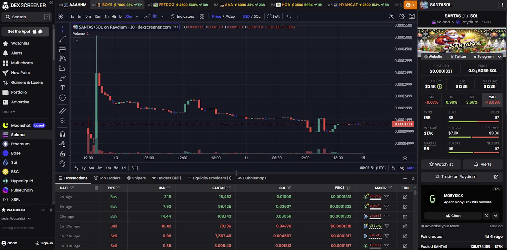Screen dimensions: 507x250
Task: Open chart time zone settings icon
Action: [405, 158]
